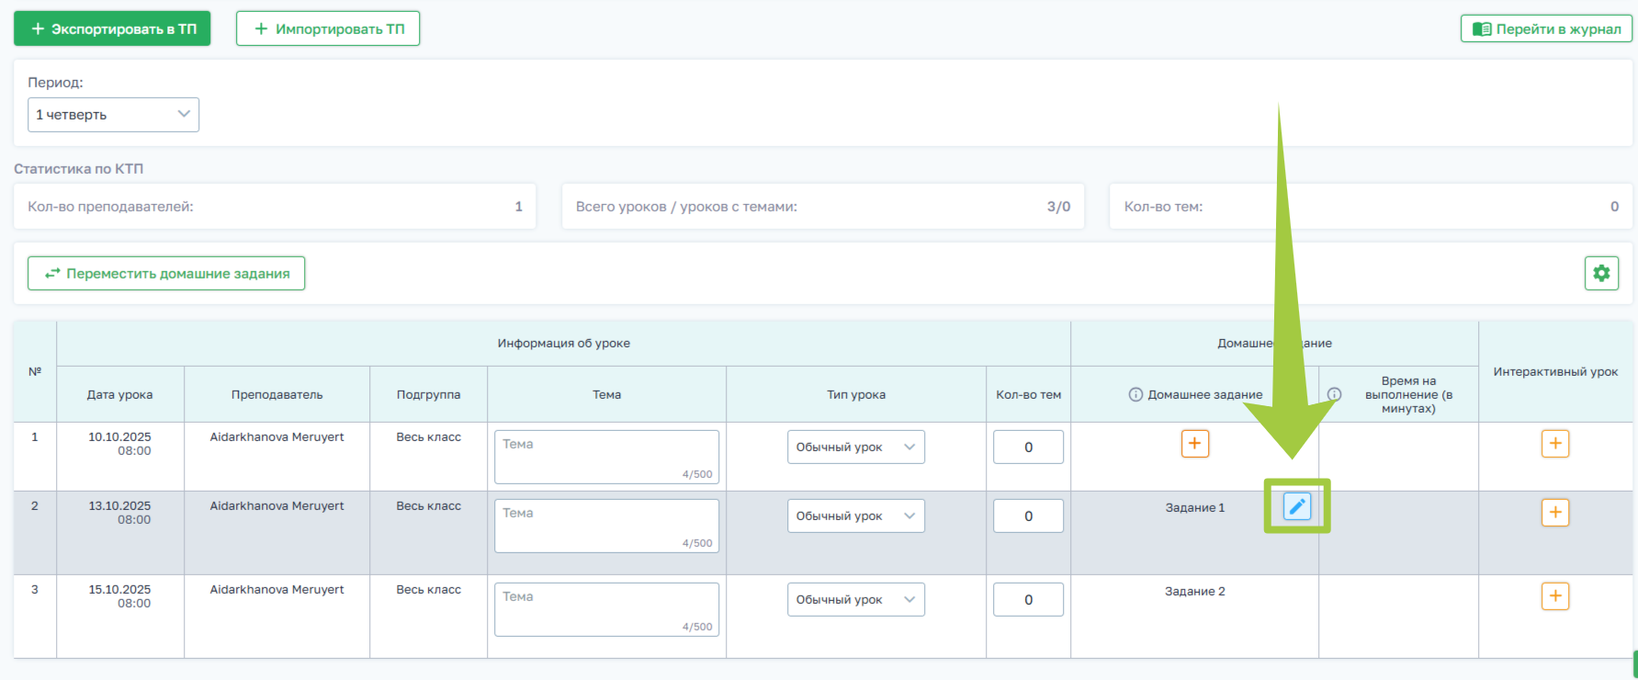Click Переместить домашние задания button
This screenshot has height=680, width=1638.
click(x=166, y=274)
